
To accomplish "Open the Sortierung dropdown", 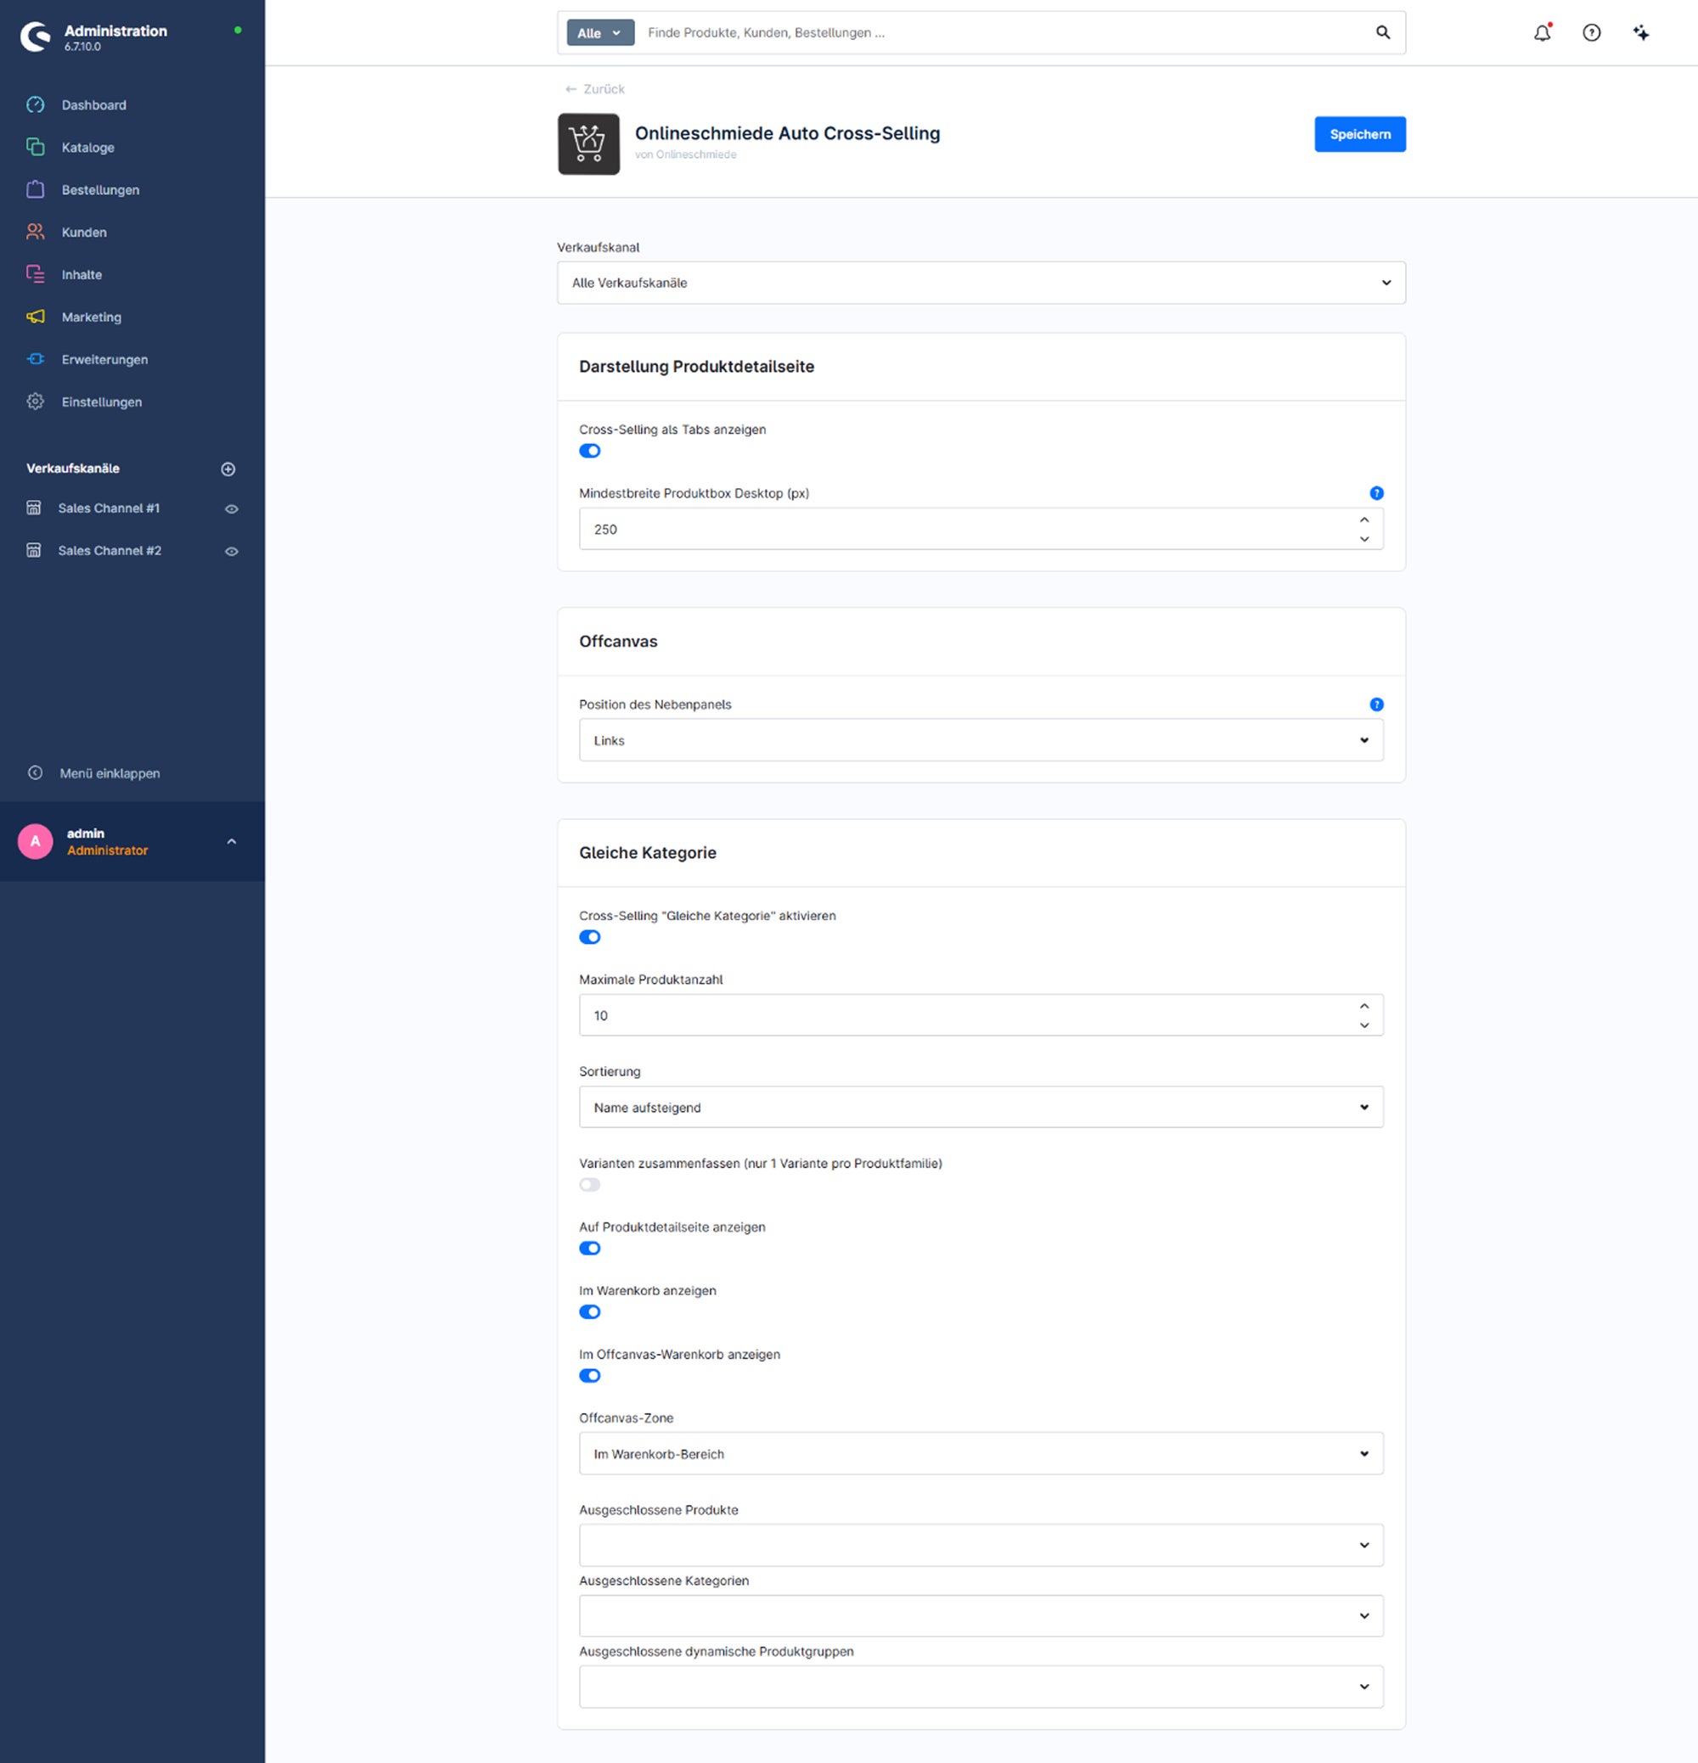I will click(x=981, y=1107).
